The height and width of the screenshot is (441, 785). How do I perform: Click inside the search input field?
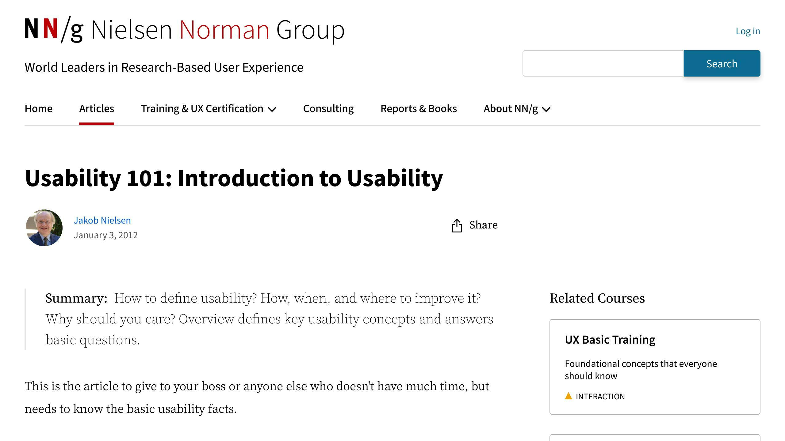(x=602, y=63)
